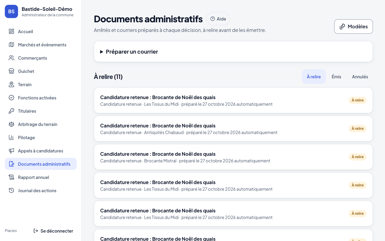This screenshot has height=241, width=385.
Task: Switch to the Émis tab
Action: click(336, 77)
